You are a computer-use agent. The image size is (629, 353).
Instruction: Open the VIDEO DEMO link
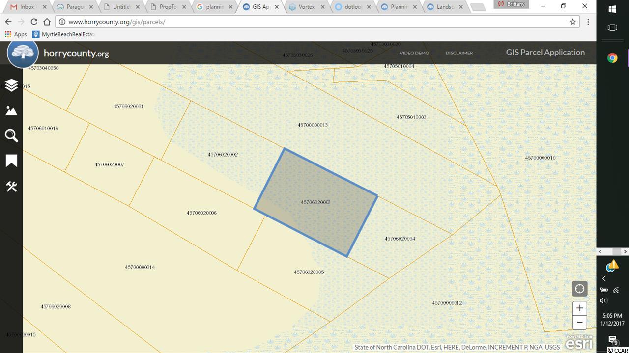414,53
